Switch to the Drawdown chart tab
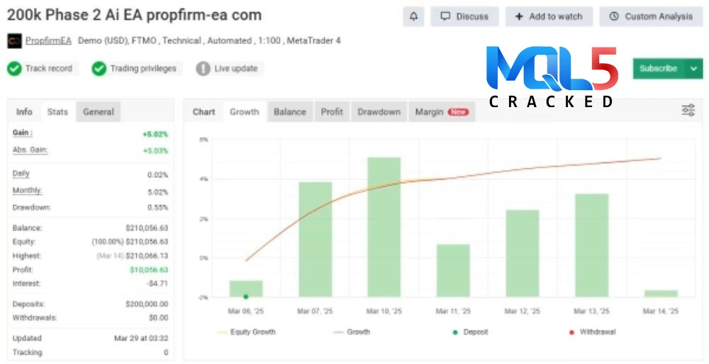This screenshot has width=709, height=364. coord(379,112)
